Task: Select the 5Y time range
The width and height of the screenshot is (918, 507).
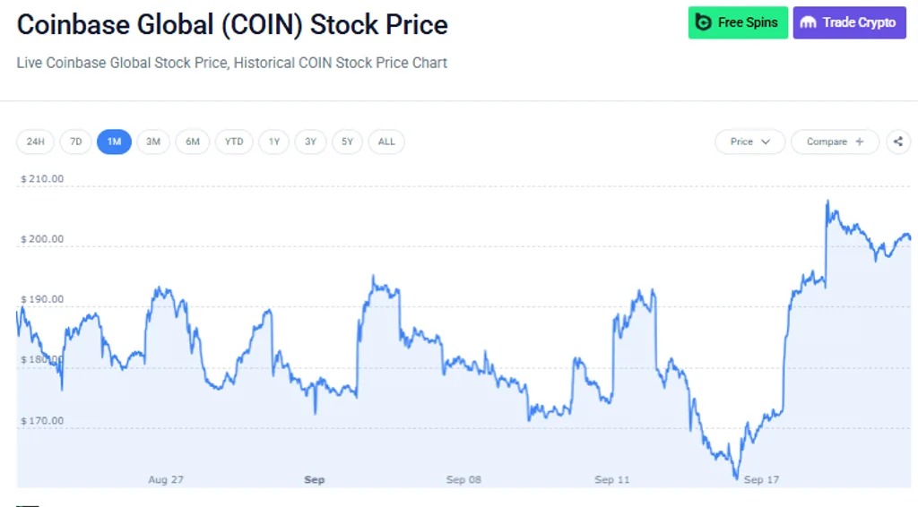Action: pyautogui.click(x=347, y=142)
